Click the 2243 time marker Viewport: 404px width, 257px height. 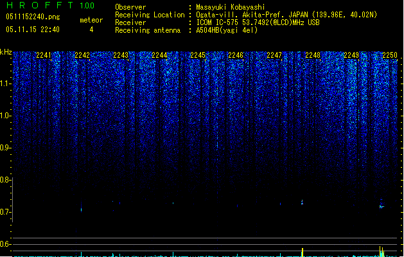click(121, 55)
